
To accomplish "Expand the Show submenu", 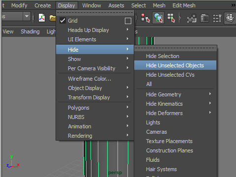I will pyautogui.click(x=95, y=59).
